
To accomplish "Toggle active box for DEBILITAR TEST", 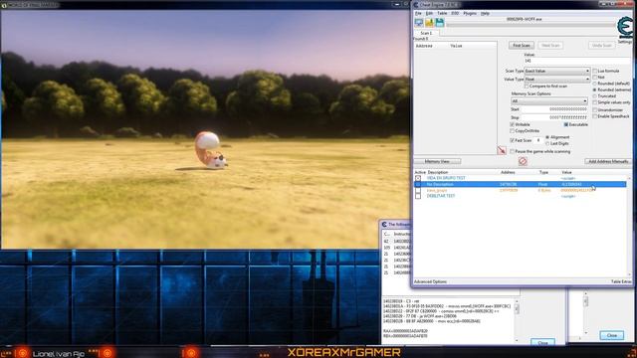I will (x=418, y=196).
